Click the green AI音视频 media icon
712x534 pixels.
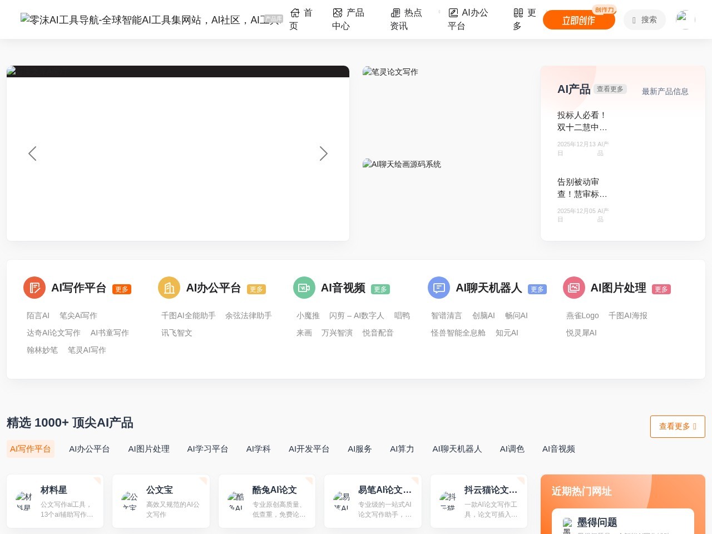(x=304, y=288)
